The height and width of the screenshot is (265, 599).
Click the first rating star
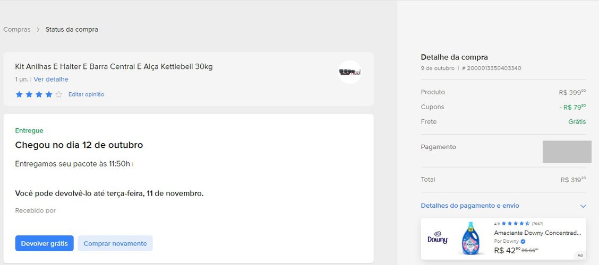tap(19, 94)
